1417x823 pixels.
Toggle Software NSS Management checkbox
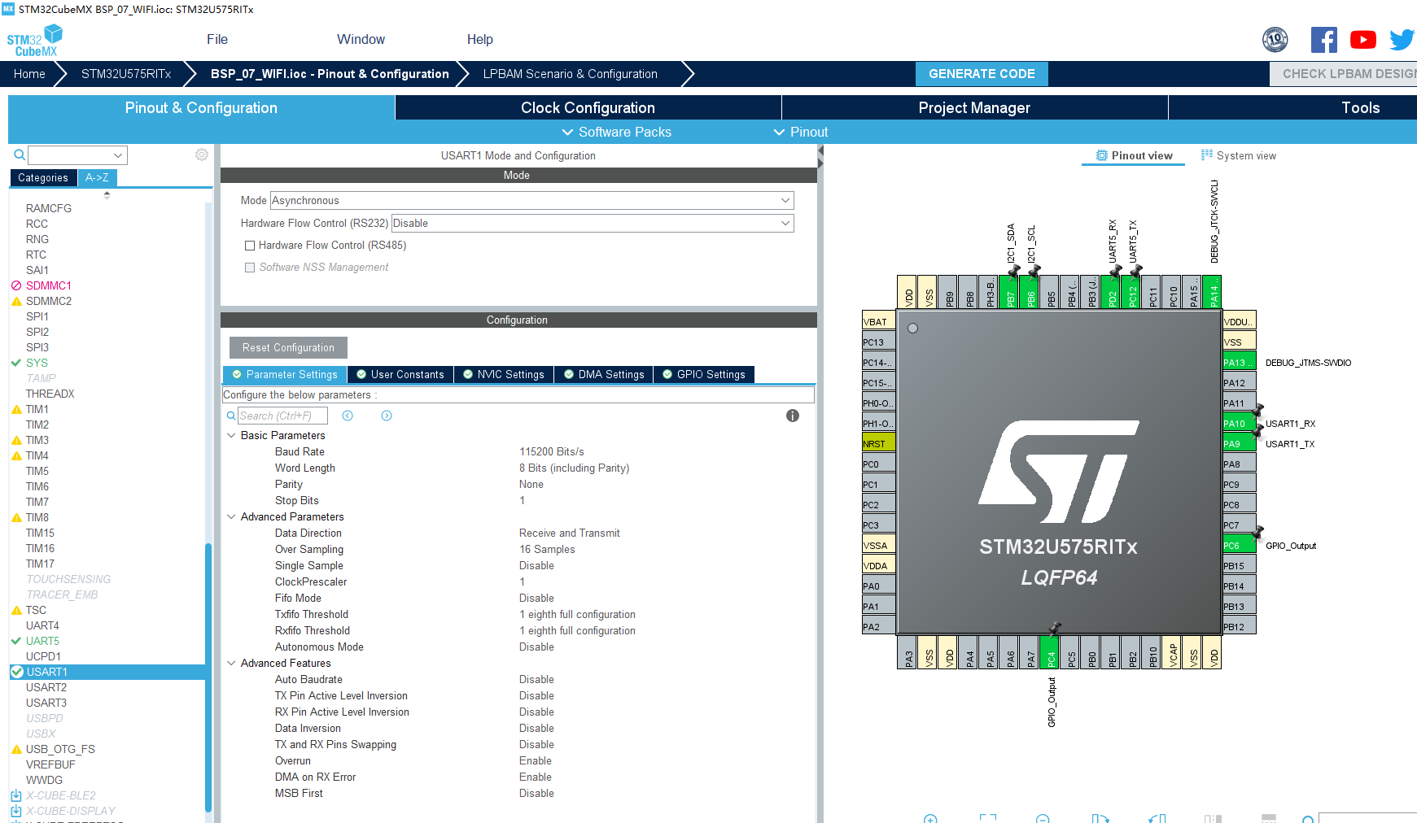click(x=250, y=268)
